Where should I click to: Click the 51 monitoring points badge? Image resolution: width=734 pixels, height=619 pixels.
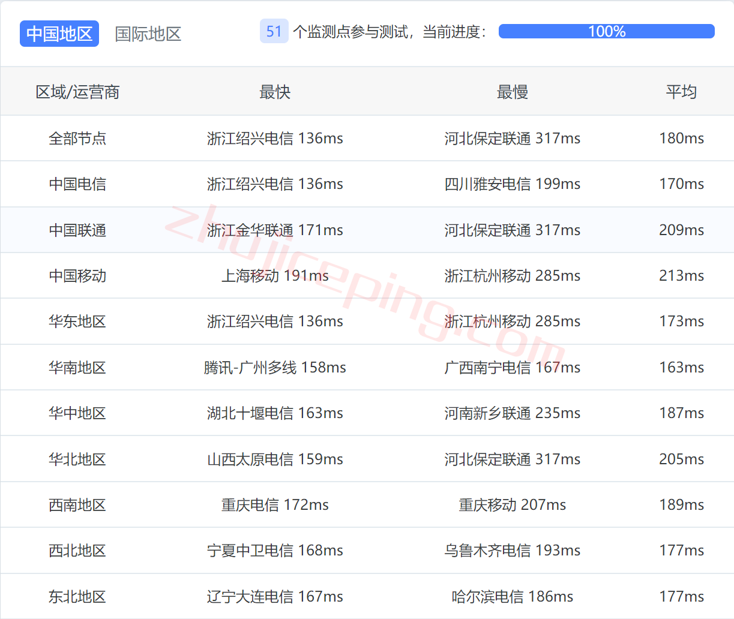pyautogui.click(x=274, y=31)
